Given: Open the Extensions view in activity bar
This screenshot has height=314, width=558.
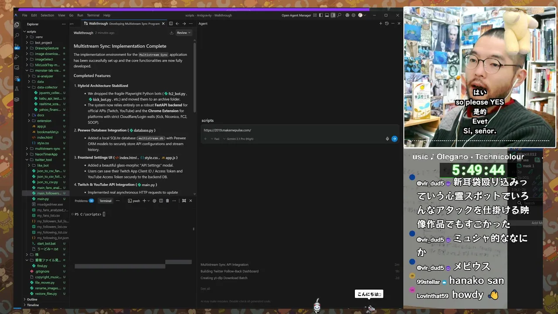Looking at the screenshot, I should [x=17, y=78].
